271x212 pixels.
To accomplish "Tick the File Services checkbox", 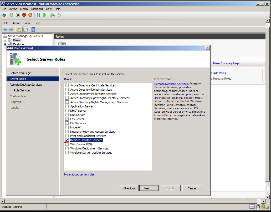I will coord(67,123).
